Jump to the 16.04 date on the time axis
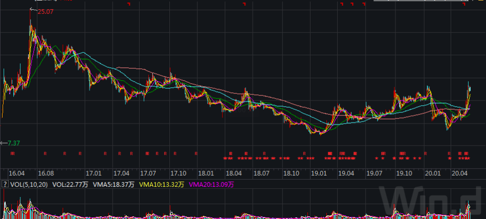 (16, 173)
